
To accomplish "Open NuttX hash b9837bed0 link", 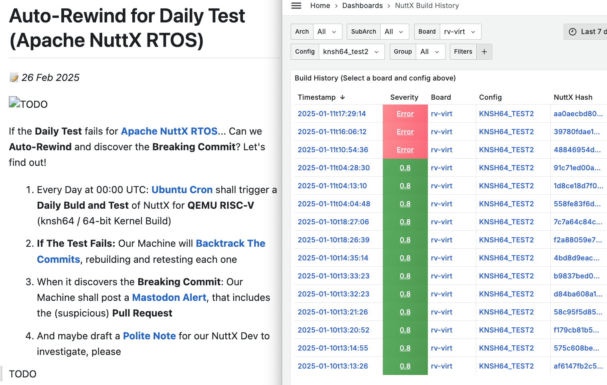I will 577,276.
